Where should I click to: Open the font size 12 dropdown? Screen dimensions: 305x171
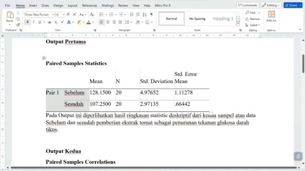[x=63, y=15]
